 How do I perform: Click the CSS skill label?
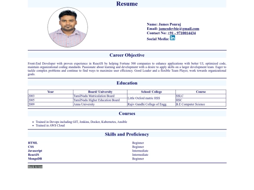click(31, 147)
